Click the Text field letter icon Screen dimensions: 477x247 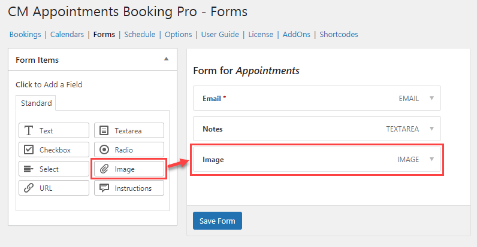[x=29, y=130]
